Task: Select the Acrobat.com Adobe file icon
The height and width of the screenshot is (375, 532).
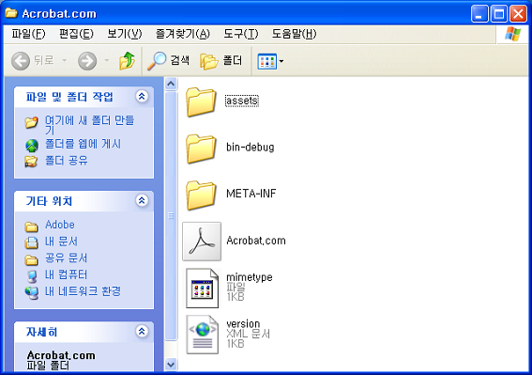Action: point(202,242)
